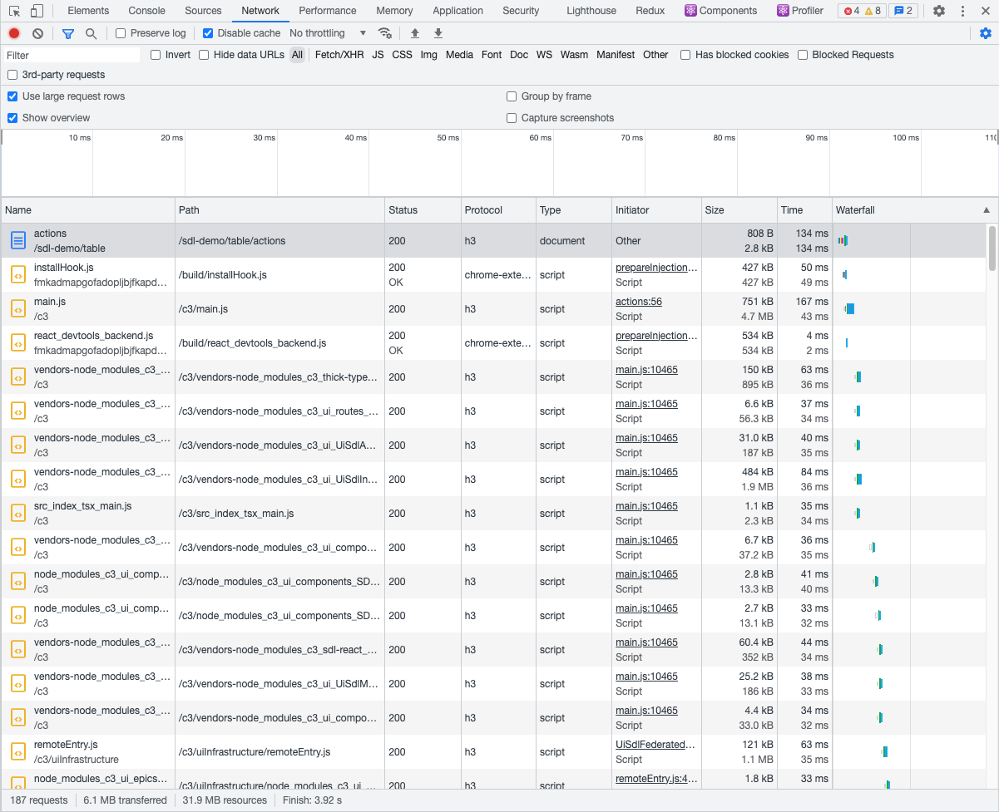Follow the actions:56 initiator link

637,301
